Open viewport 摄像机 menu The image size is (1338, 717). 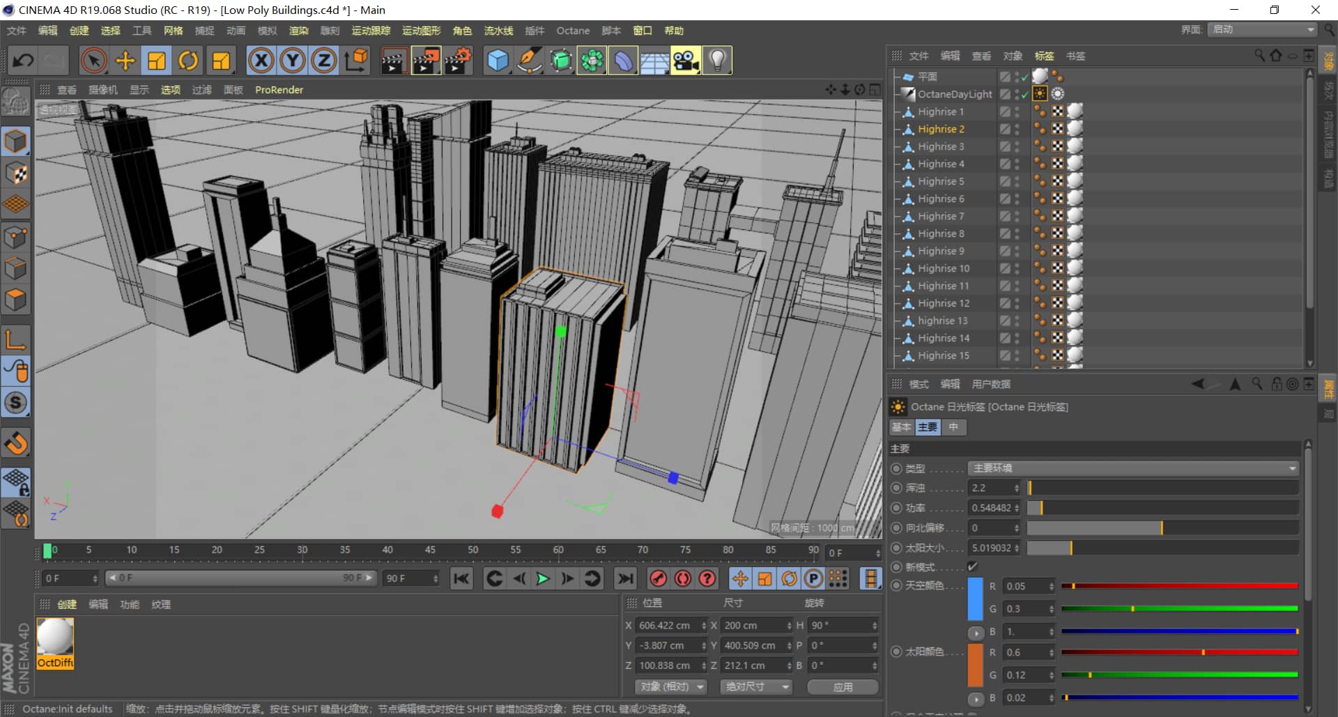103,90
